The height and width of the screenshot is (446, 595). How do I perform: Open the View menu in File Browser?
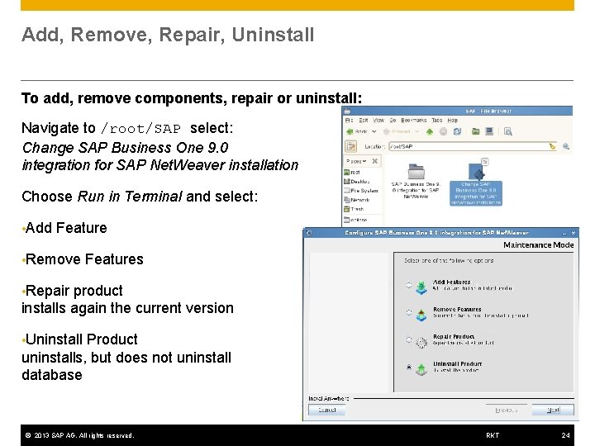click(x=378, y=121)
